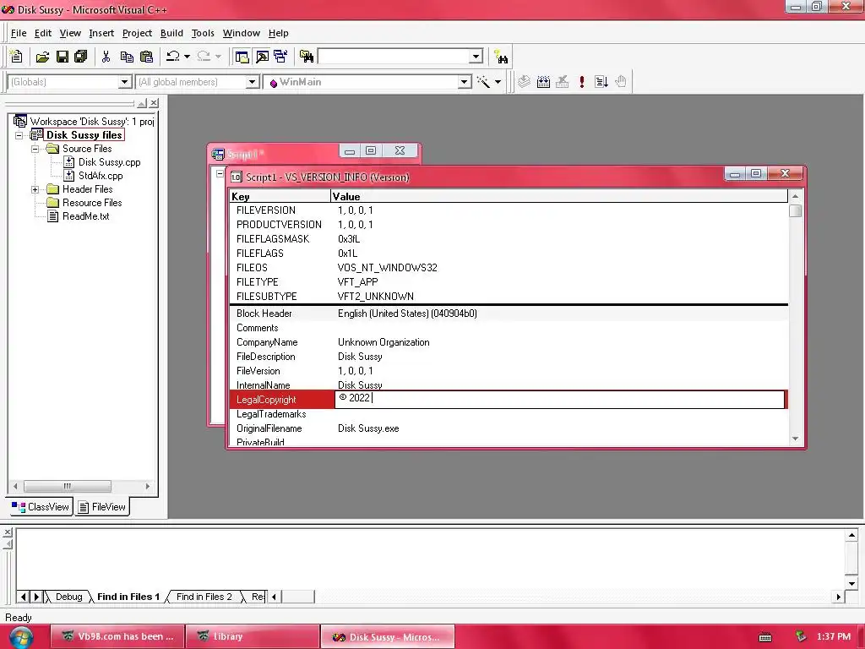Open the View menu
This screenshot has height=649, width=865.
pyautogui.click(x=70, y=33)
